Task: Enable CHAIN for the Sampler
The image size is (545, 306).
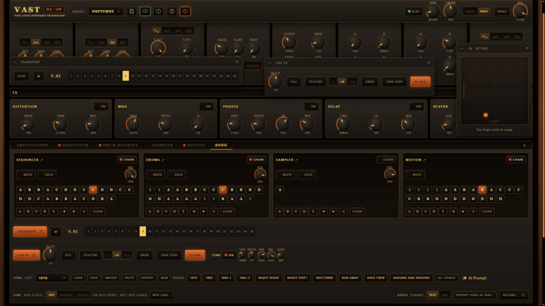Action: (386, 159)
